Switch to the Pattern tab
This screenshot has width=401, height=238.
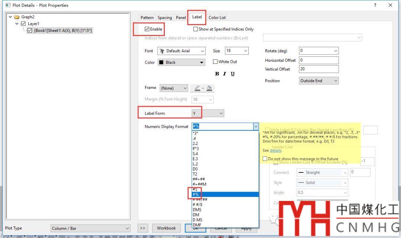[x=147, y=17]
